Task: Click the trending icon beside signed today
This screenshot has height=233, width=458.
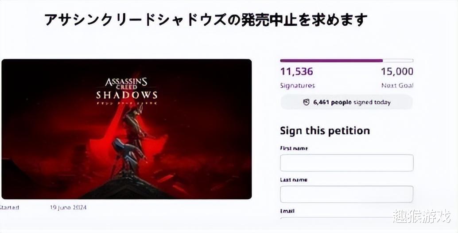Action: (306, 102)
